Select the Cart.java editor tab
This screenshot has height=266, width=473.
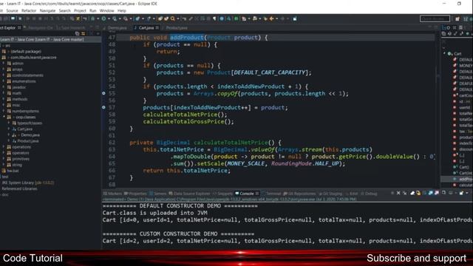pyautogui.click(x=146, y=28)
